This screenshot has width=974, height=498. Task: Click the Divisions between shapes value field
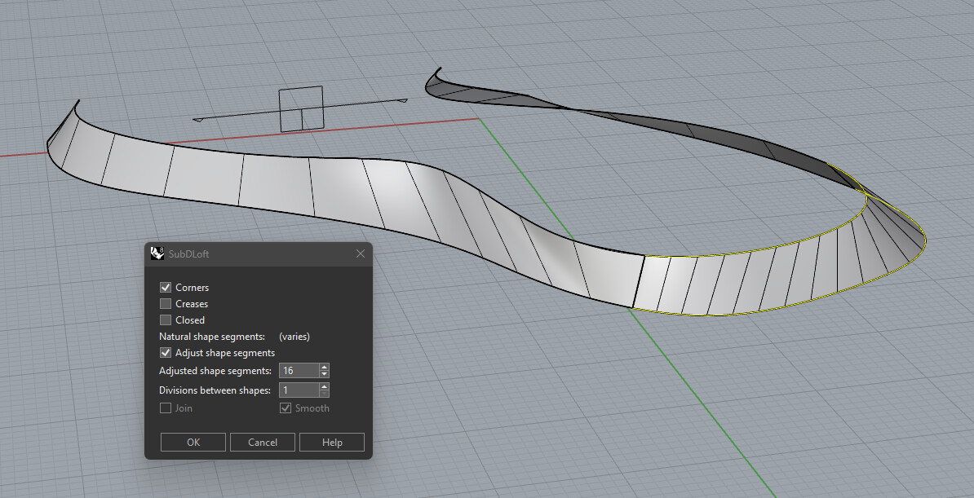[299, 390]
